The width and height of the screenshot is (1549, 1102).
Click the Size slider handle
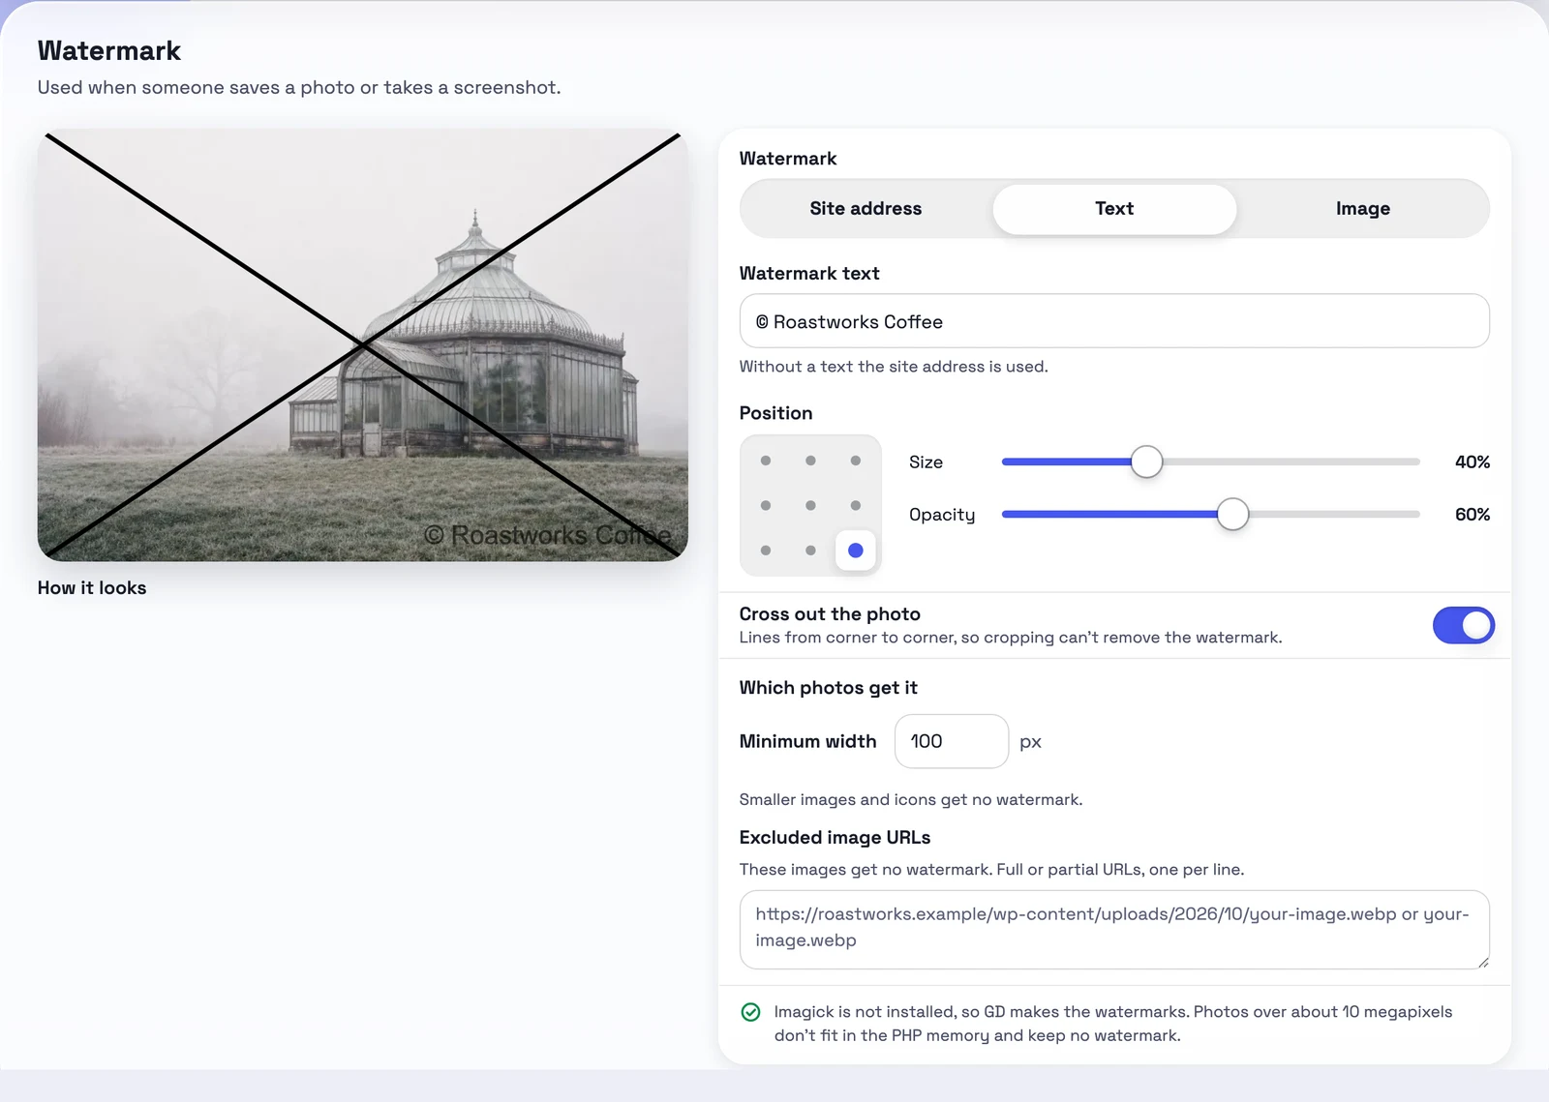[x=1146, y=462]
